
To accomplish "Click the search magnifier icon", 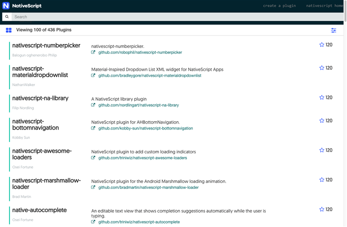I will coord(7,17).
